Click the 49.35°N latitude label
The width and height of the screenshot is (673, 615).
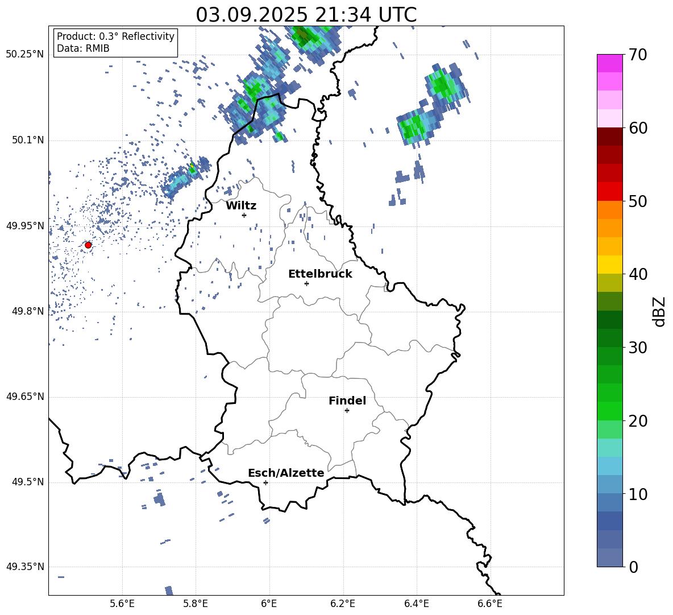pos(25,567)
